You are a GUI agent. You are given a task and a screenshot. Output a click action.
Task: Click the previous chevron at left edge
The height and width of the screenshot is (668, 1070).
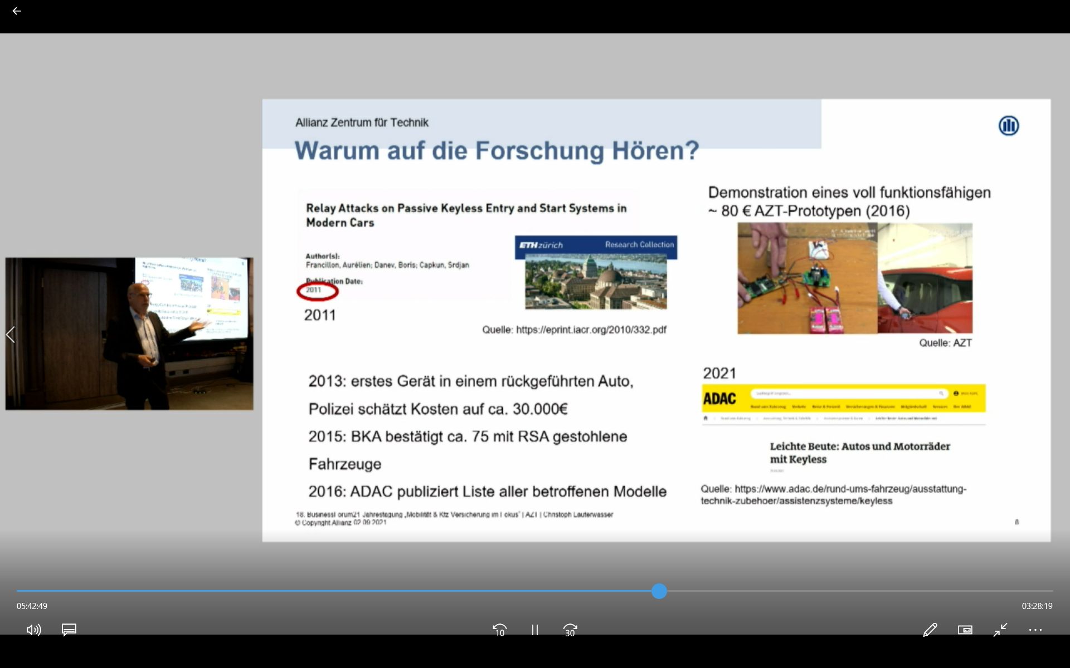(x=10, y=335)
